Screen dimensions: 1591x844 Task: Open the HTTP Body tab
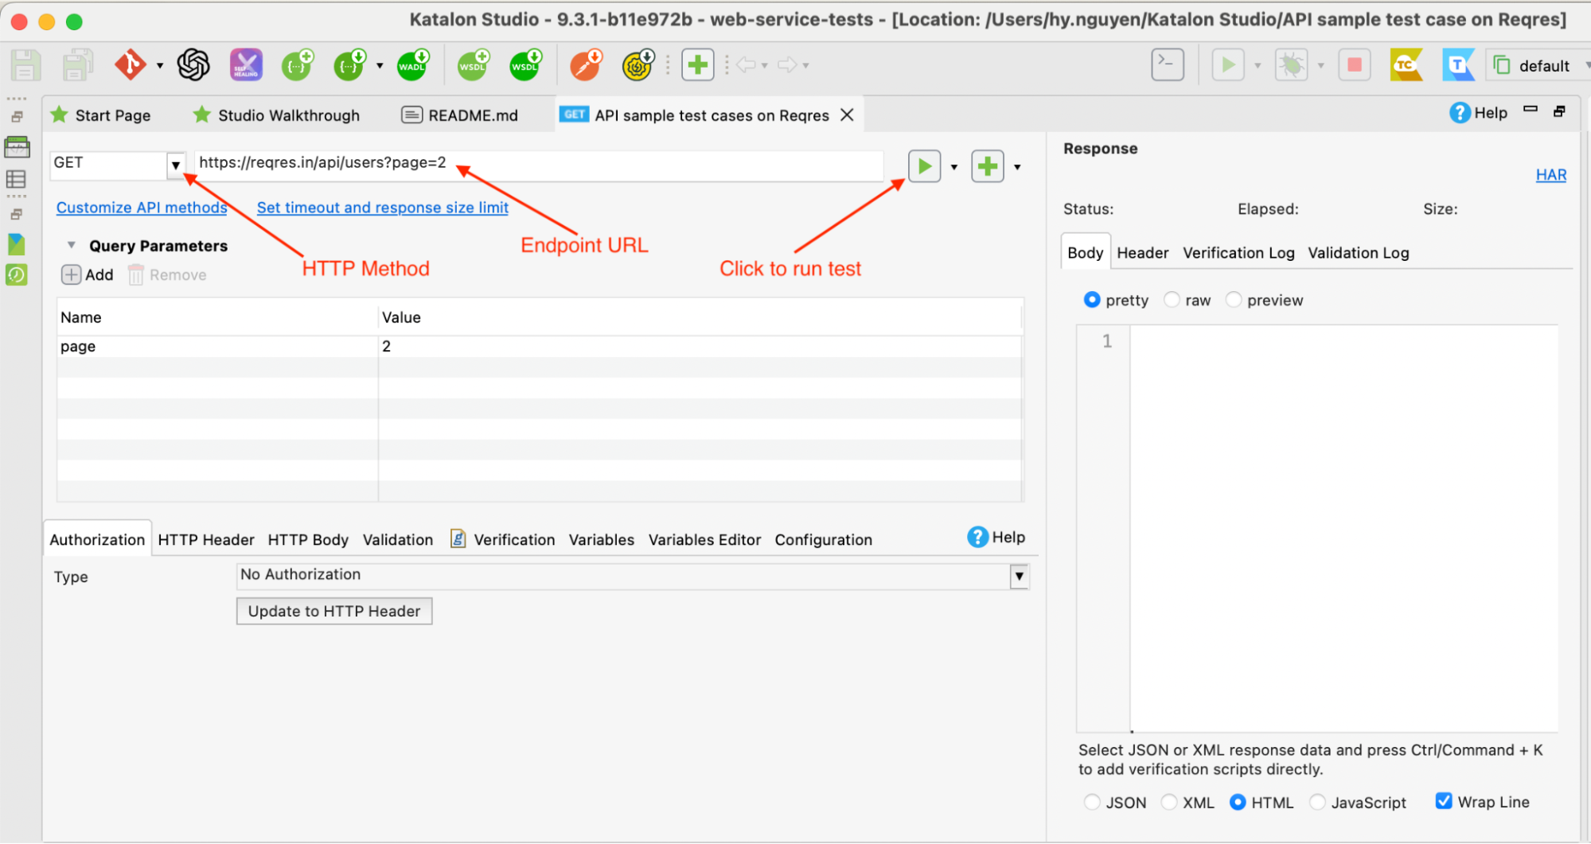[308, 539]
